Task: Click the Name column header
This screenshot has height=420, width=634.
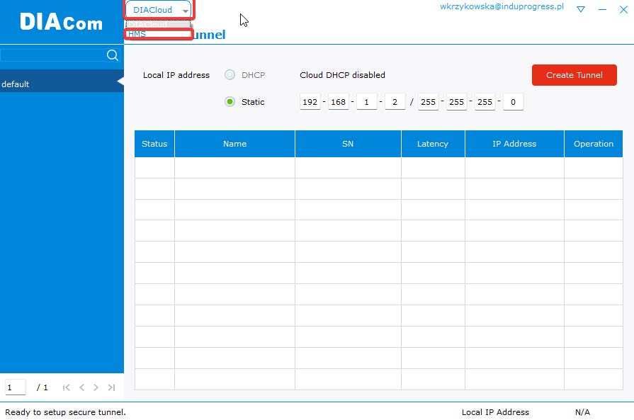Action: (234, 144)
